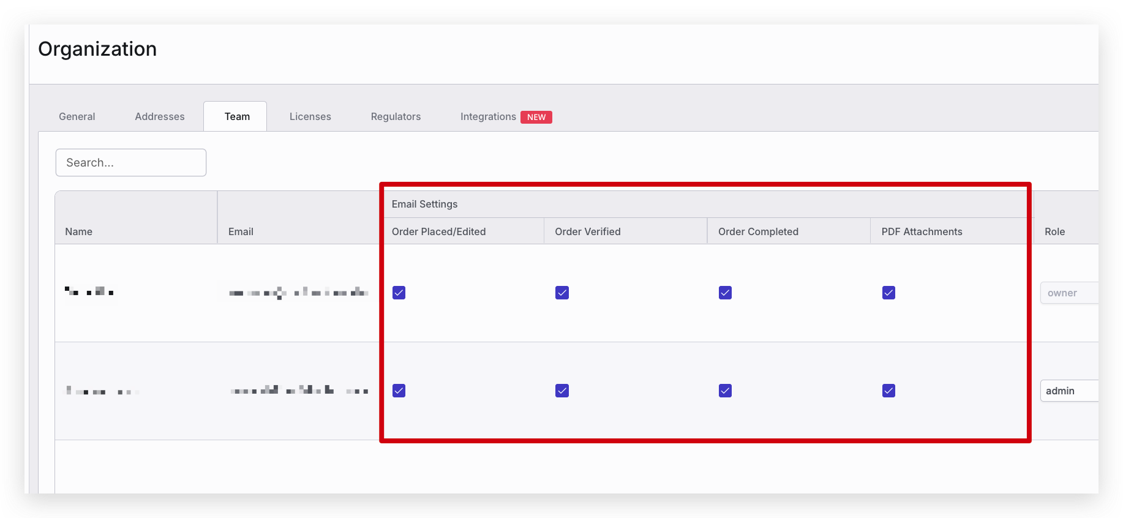The height and width of the screenshot is (518, 1123).
Task: Select the Team tab
Action: click(x=236, y=116)
